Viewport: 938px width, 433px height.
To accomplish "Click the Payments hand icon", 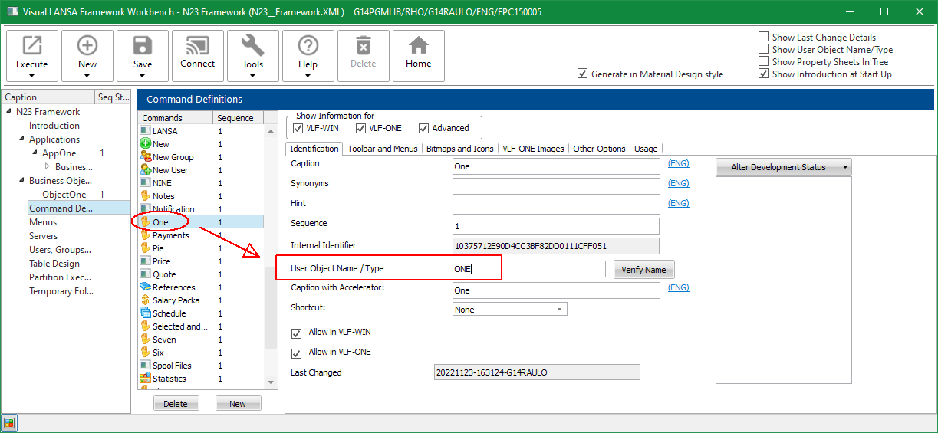I will tap(145, 235).
